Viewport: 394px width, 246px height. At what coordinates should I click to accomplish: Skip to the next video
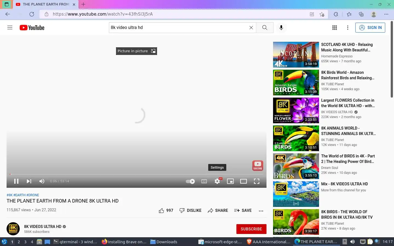pos(29,181)
